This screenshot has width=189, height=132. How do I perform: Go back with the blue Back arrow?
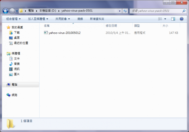pos(6,11)
